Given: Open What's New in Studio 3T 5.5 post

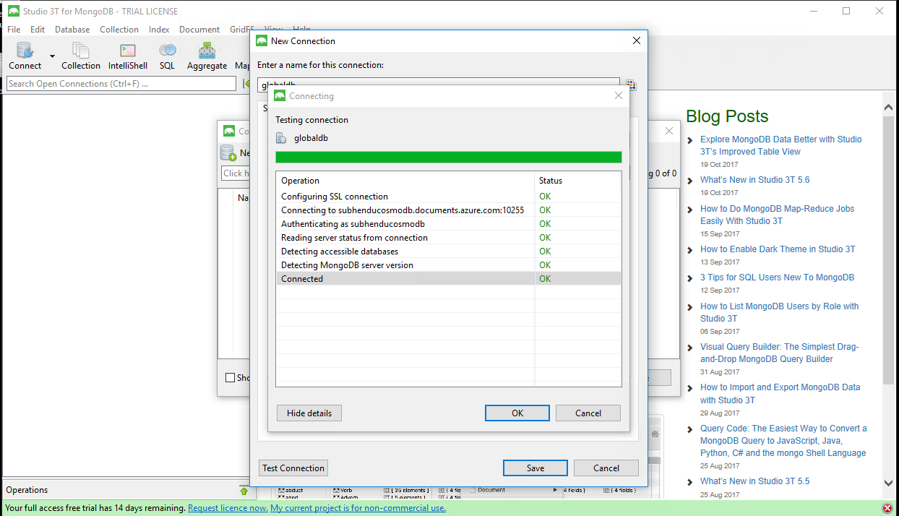Looking at the screenshot, I should coord(754,481).
